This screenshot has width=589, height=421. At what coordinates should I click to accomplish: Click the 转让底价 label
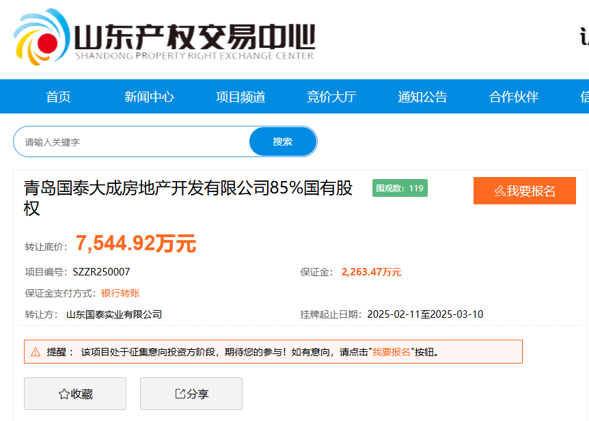46,247
